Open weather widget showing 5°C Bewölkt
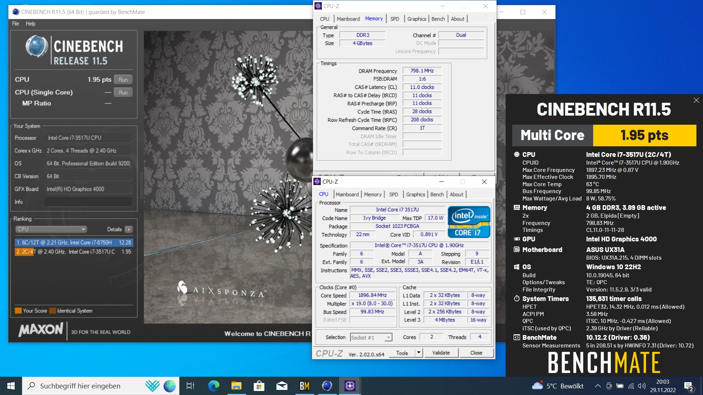The width and height of the screenshot is (703, 395). pyautogui.click(x=558, y=386)
